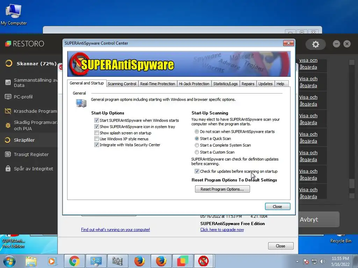Enable Show splash screen on startup
The height and width of the screenshot is (268, 358).
[x=96, y=133]
